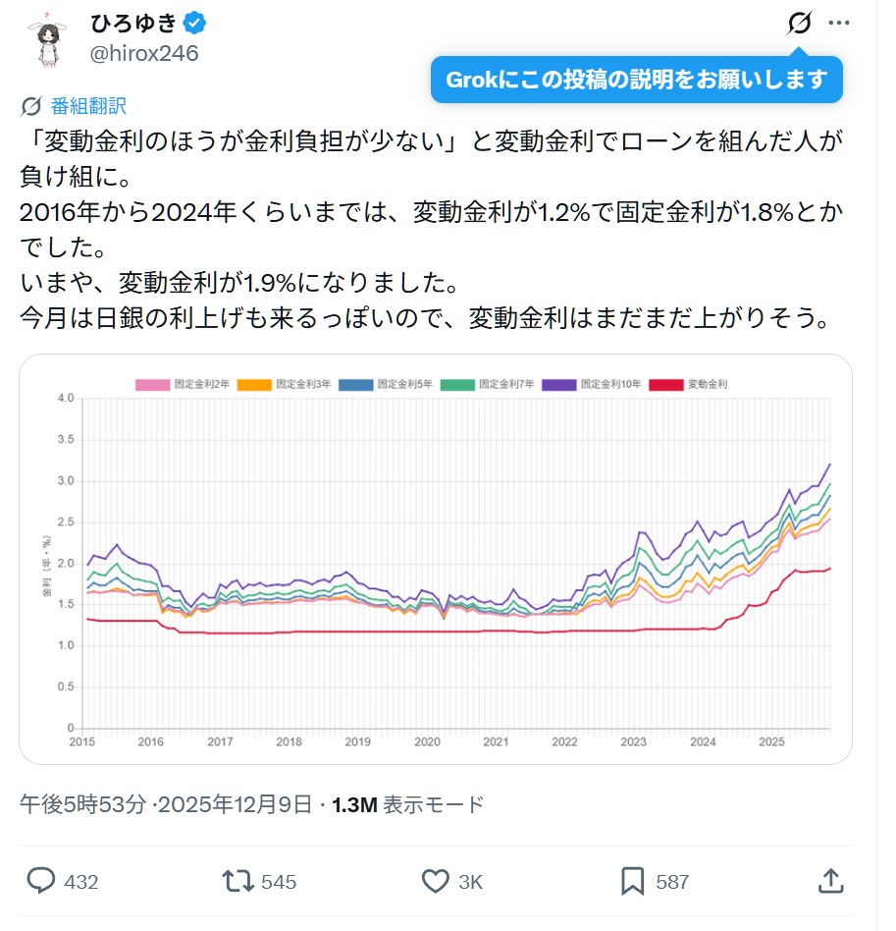Click the 番組翻訳 translation link
The width and height of the screenshot is (896, 931).
[88, 106]
